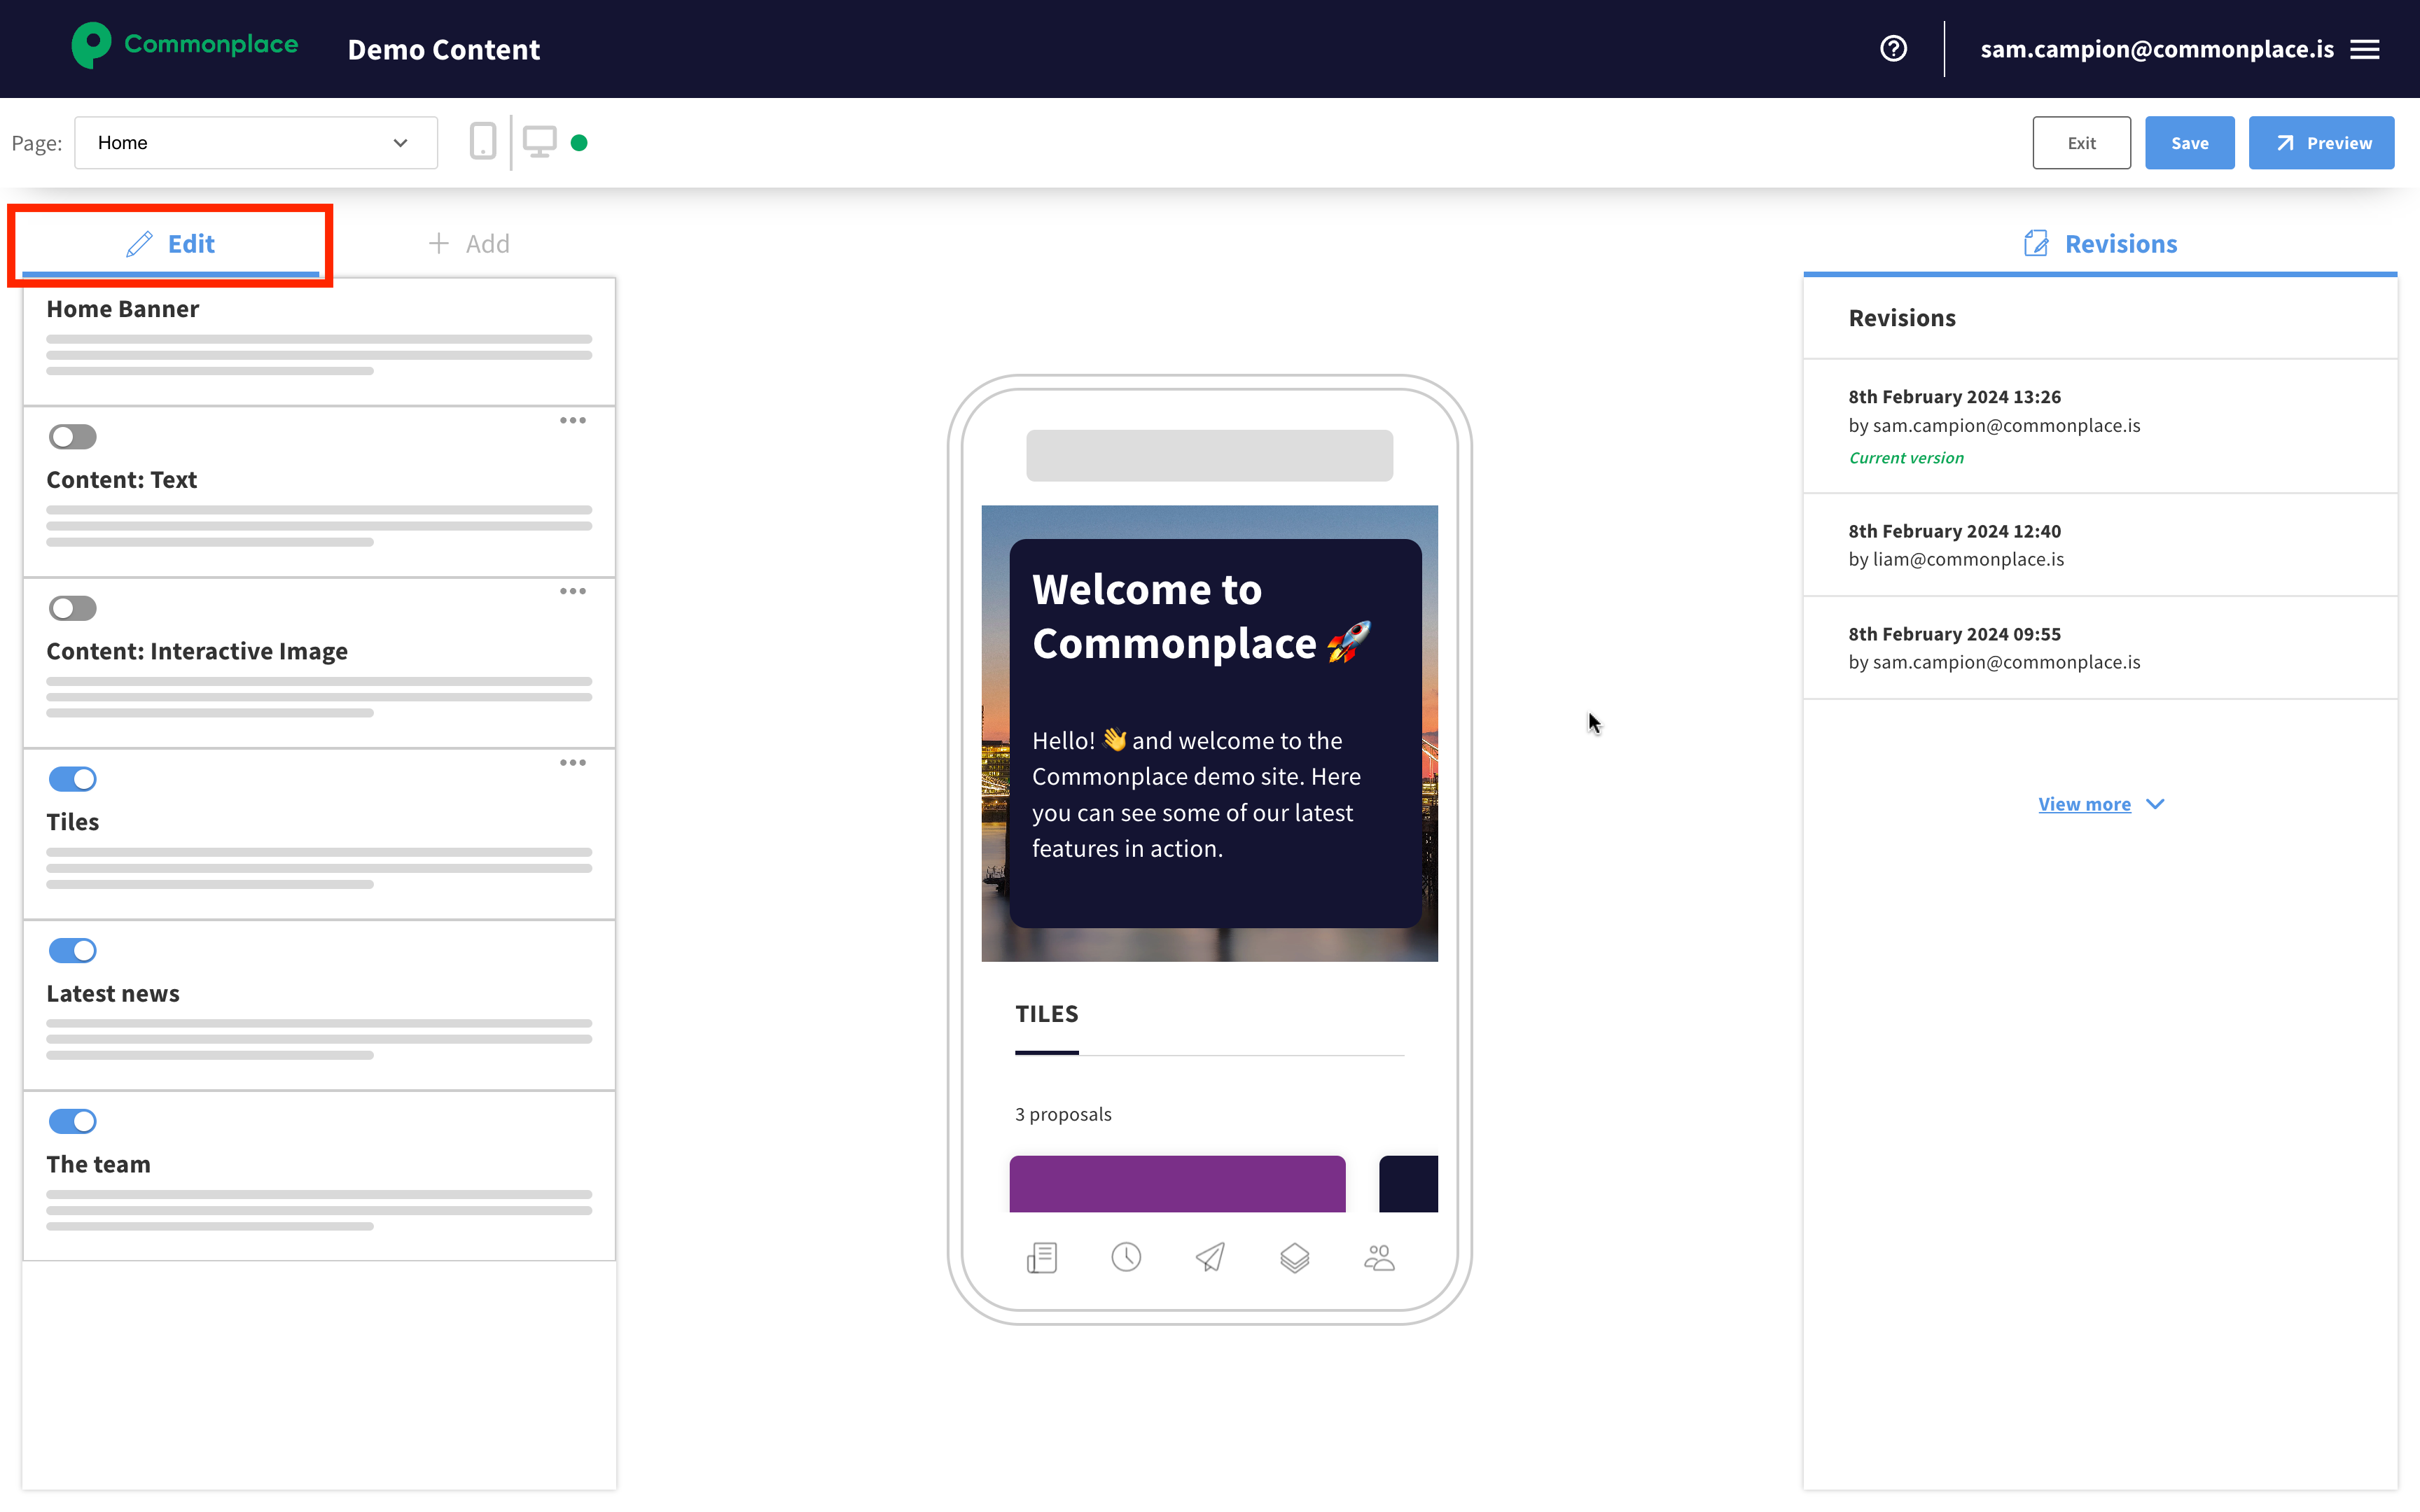The height and width of the screenshot is (1512, 2420).
Task: Click the layers icon in phone preview
Action: point(1294,1257)
